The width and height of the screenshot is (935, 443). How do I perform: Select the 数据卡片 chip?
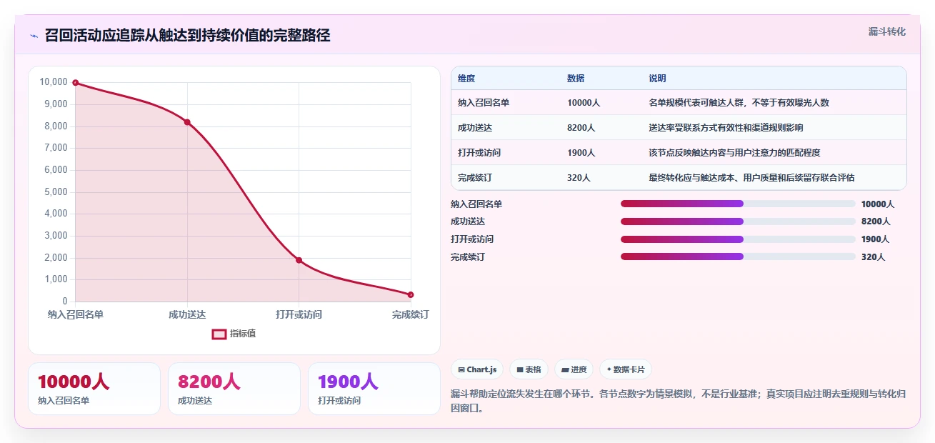point(626,369)
